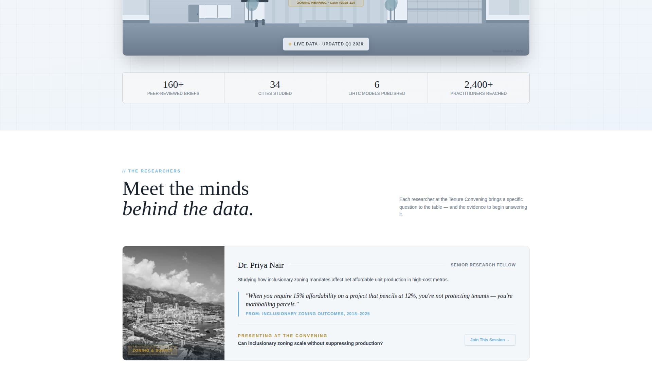Image resolution: width=652 pixels, height=366 pixels.
Task: Expand the 34 Cities Studied stat card
Action: click(275, 87)
